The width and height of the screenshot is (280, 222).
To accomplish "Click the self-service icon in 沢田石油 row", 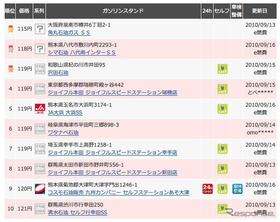I will (x=223, y=69).
